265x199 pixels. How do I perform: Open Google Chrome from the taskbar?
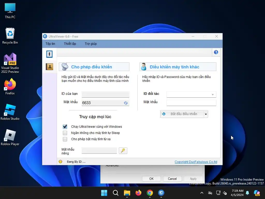click(x=150, y=193)
